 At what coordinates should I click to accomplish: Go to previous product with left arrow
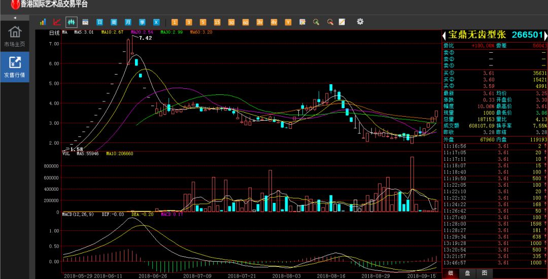444,36
